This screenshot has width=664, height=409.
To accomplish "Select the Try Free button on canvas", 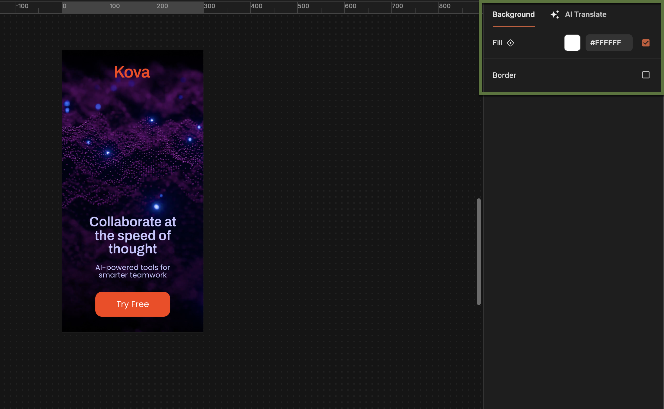I will [x=133, y=304].
